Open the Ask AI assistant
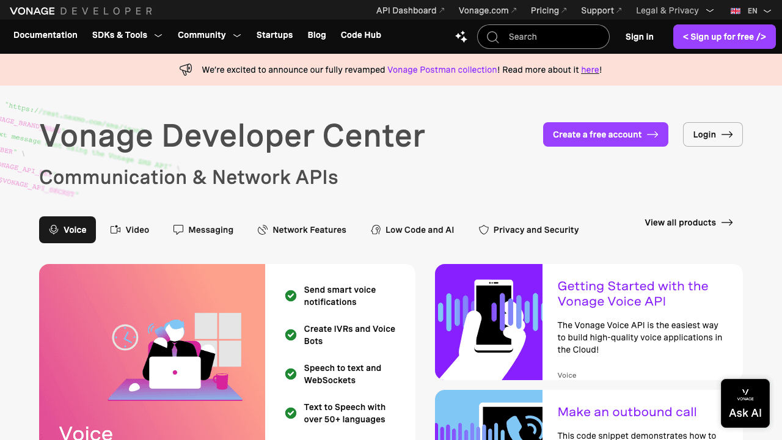 tap(745, 403)
